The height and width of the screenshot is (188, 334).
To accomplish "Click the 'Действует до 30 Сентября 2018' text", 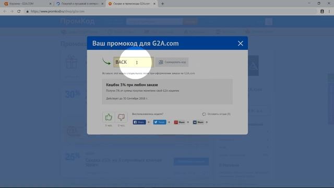I will 127,99.
